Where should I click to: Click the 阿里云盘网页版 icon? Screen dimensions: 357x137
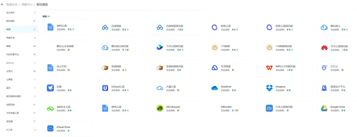point(269,27)
